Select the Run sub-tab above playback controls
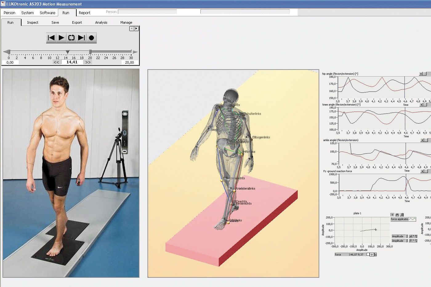Screen dimensions: 431x287 (10, 22)
